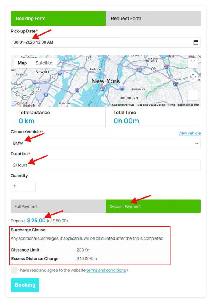Submit with the Booking button
Viewport: 212px width, 303px height.
(x=25, y=285)
